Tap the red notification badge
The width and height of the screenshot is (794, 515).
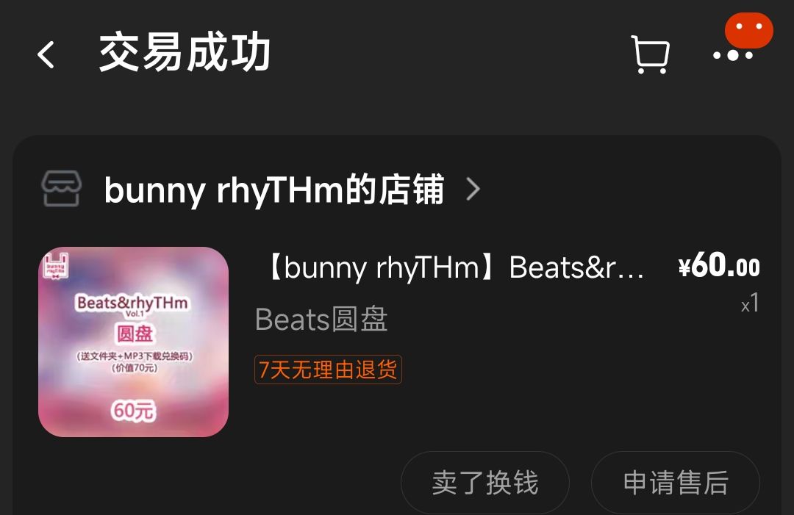tap(749, 30)
